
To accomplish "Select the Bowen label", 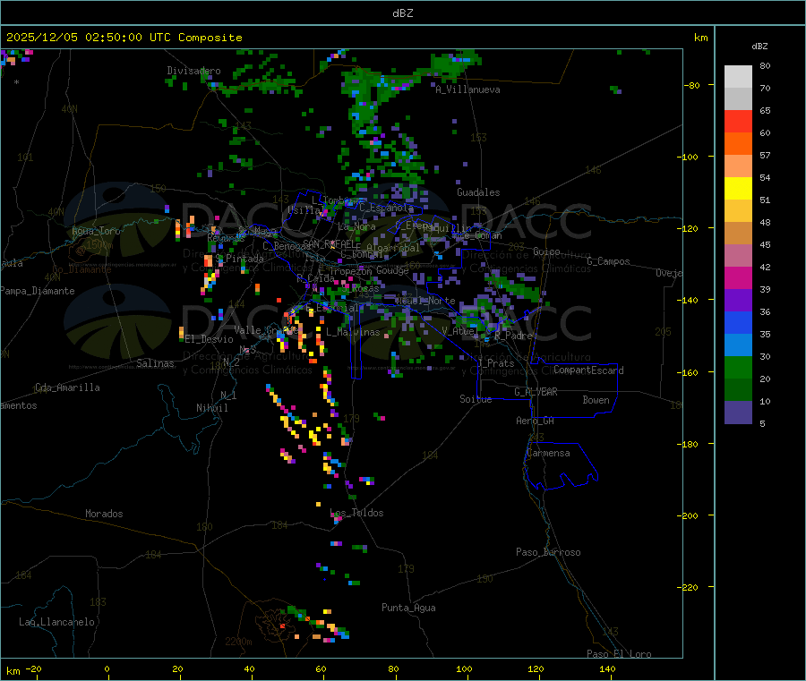I will pos(596,399).
